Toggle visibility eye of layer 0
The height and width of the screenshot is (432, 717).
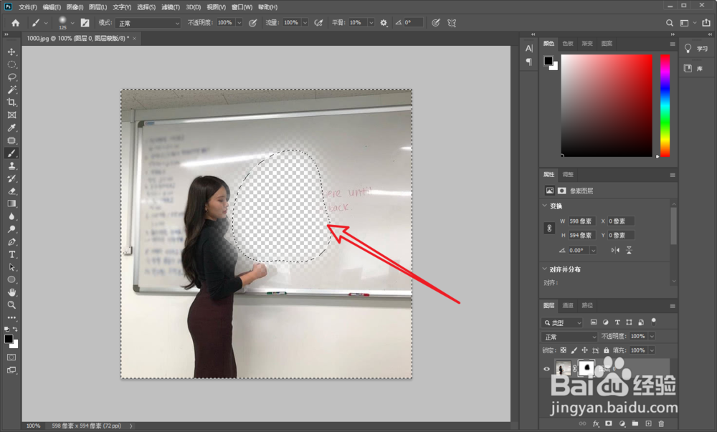(546, 369)
